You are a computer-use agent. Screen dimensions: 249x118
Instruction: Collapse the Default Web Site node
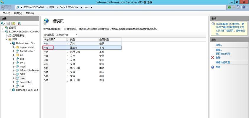point(10,43)
